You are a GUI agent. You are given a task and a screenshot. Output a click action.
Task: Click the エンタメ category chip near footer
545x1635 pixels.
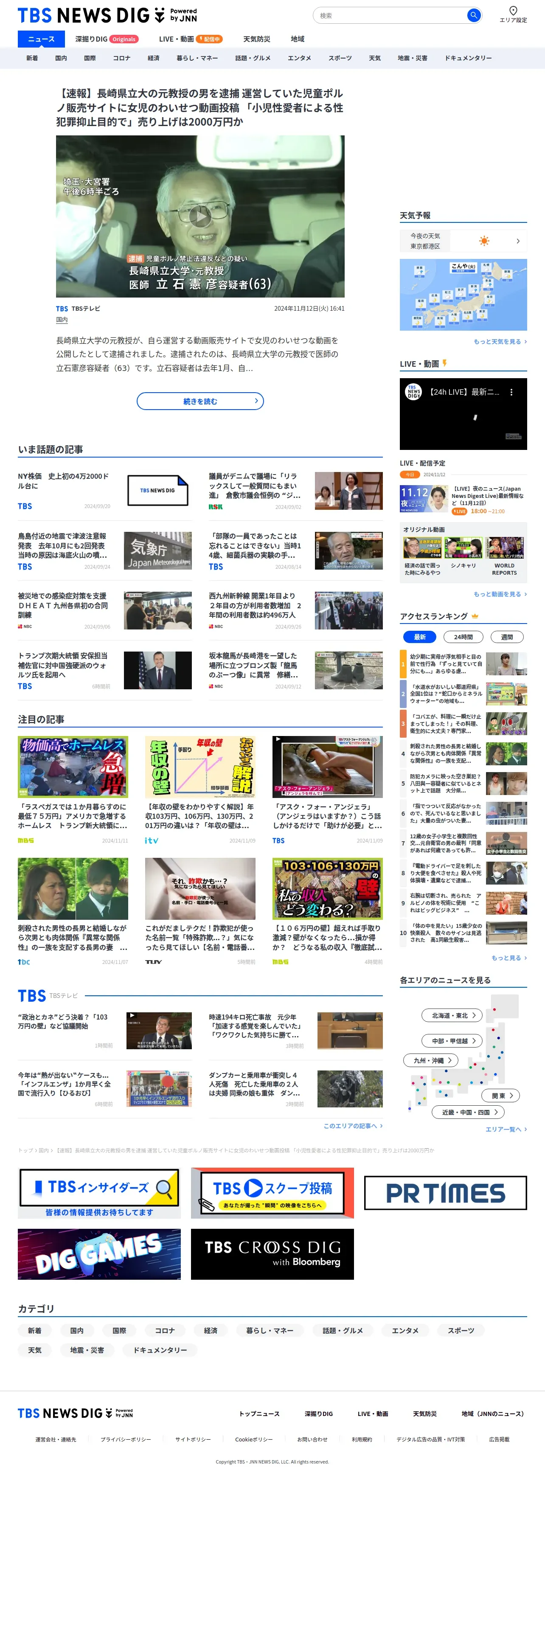point(405,1330)
